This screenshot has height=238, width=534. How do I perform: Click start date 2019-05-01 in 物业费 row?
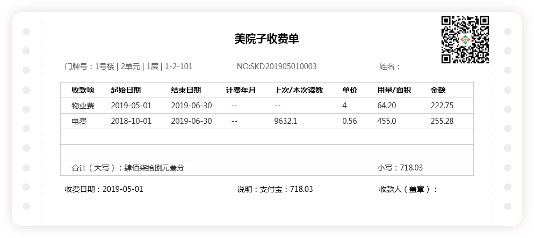pyautogui.click(x=131, y=106)
